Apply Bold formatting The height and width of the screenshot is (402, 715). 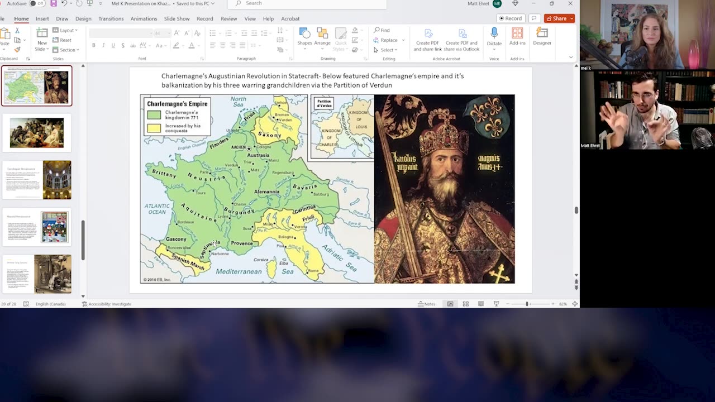pyautogui.click(x=94, y=45)
